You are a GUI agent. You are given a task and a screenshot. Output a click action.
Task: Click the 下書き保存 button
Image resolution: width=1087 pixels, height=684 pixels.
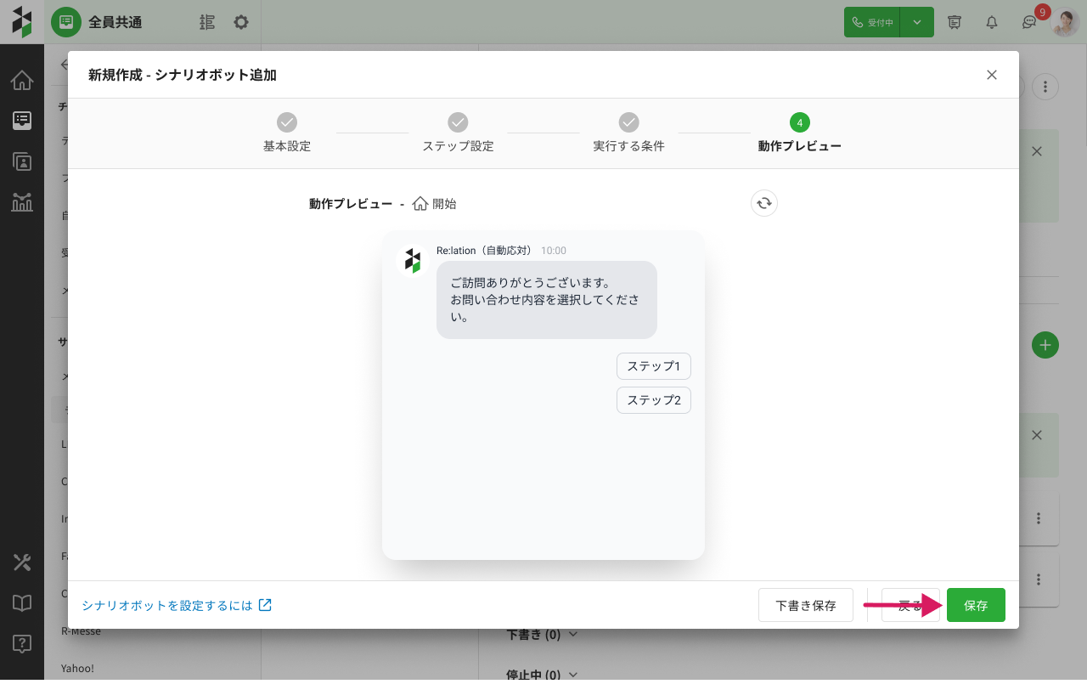pyautogui.click(x=805, y=605)
